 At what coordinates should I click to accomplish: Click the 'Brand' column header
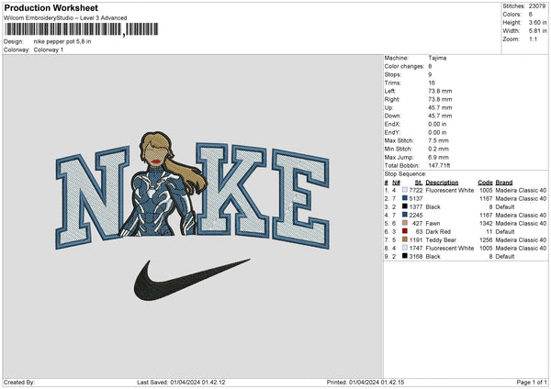[504, 183]
